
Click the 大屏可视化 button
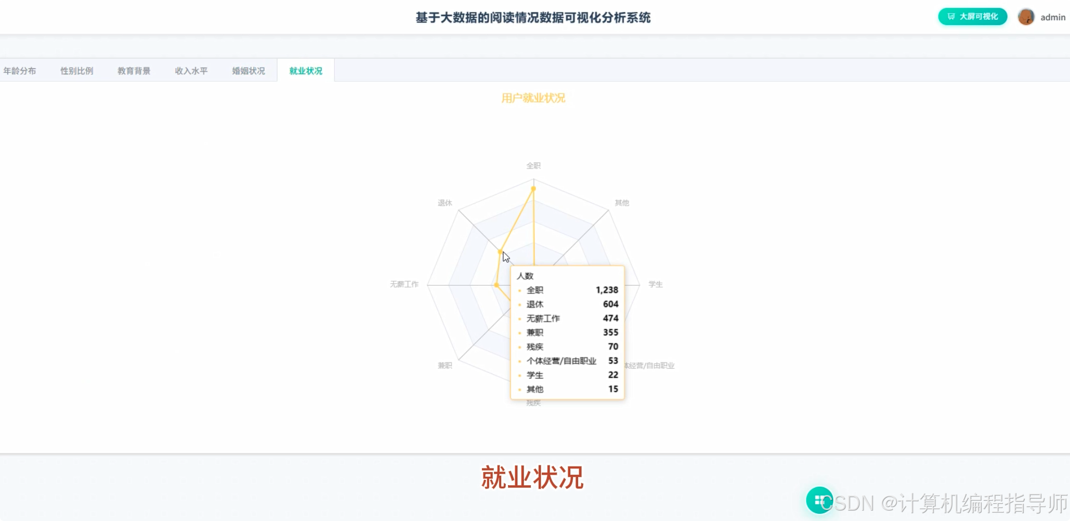(972, 16)
